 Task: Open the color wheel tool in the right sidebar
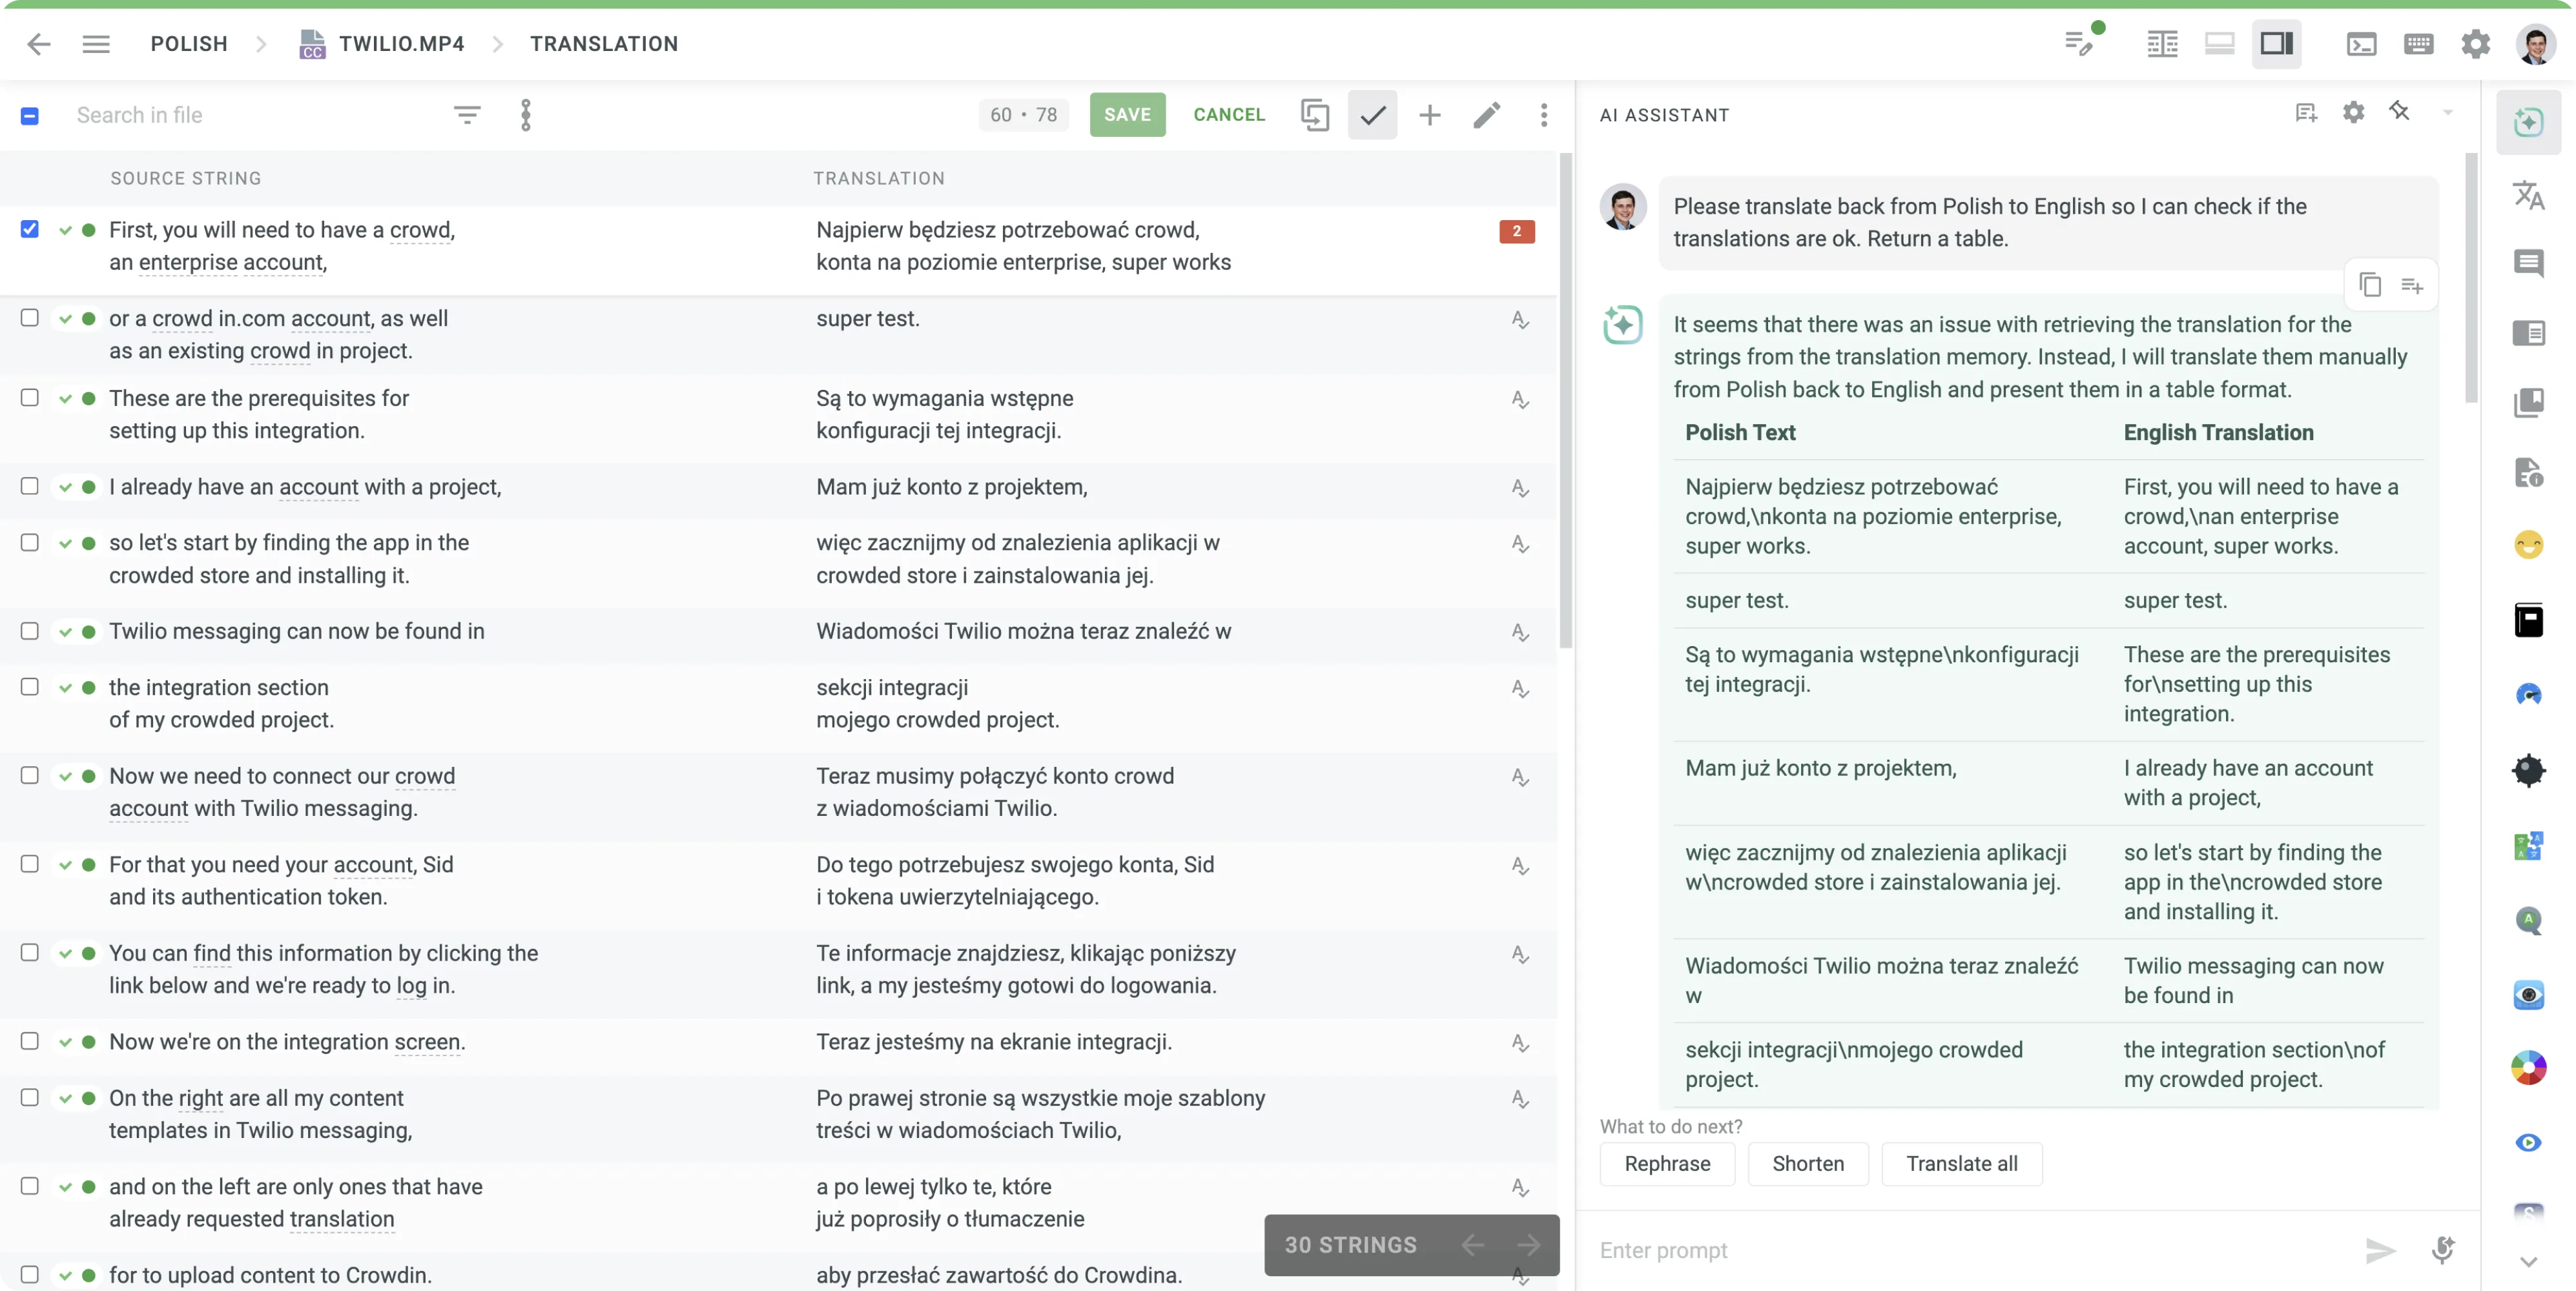pos(2529,1067)
